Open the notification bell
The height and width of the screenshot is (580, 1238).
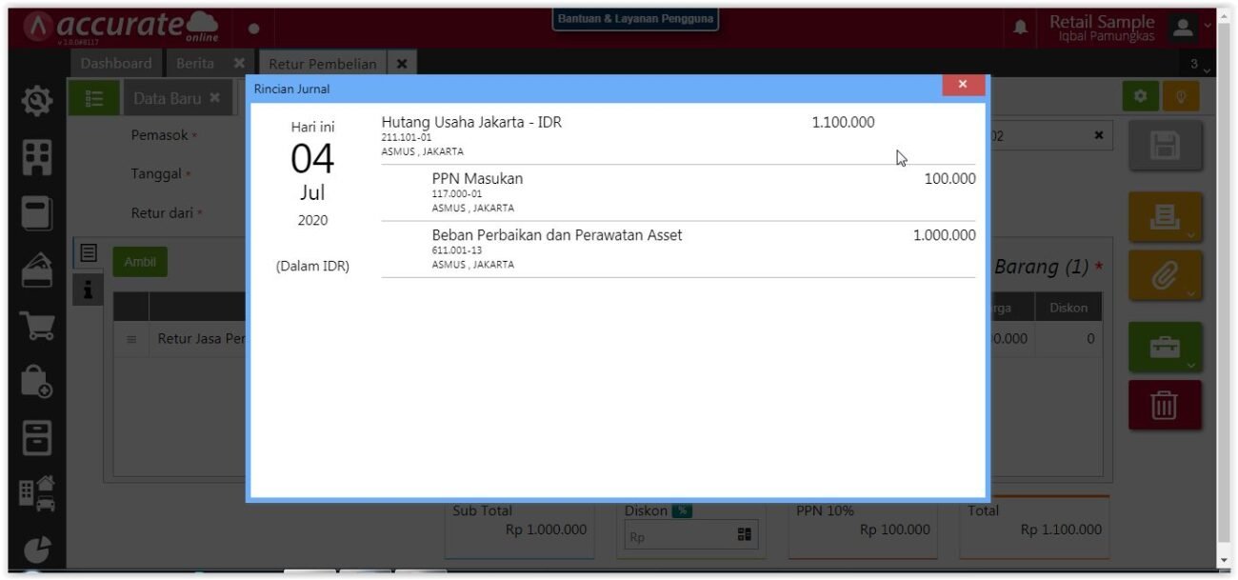click(1020, 29)
